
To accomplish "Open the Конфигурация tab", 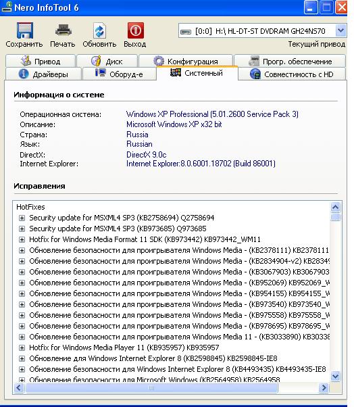I will click(x=186, y=62).
